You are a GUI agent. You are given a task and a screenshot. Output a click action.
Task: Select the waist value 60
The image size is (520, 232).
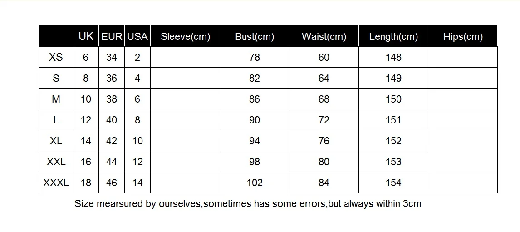pyautogui.click(x=324, y=57)
